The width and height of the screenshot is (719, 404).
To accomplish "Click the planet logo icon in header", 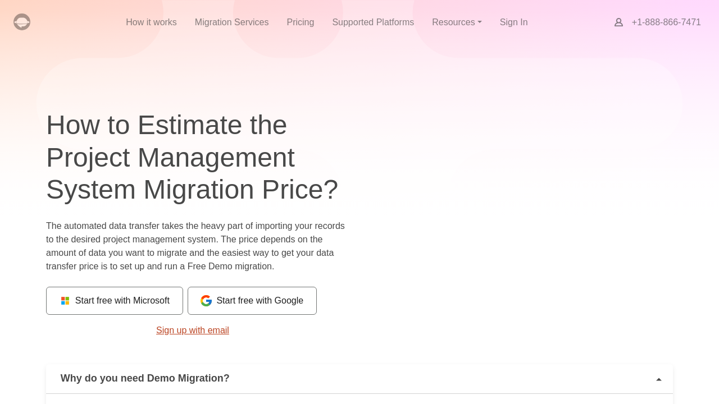I will 22,22.
